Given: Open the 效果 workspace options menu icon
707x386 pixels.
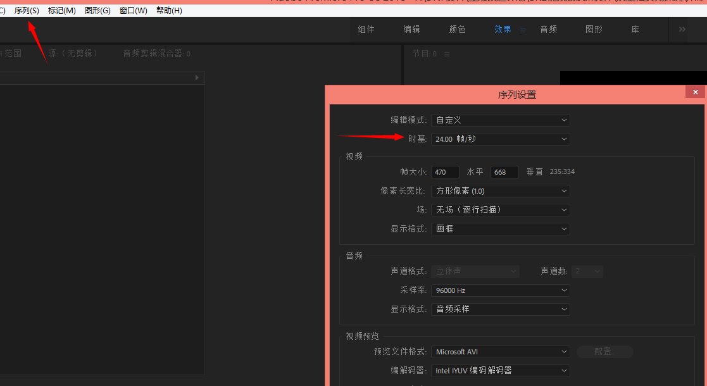Looking at the screenshot, I should [x=523, y=30].
